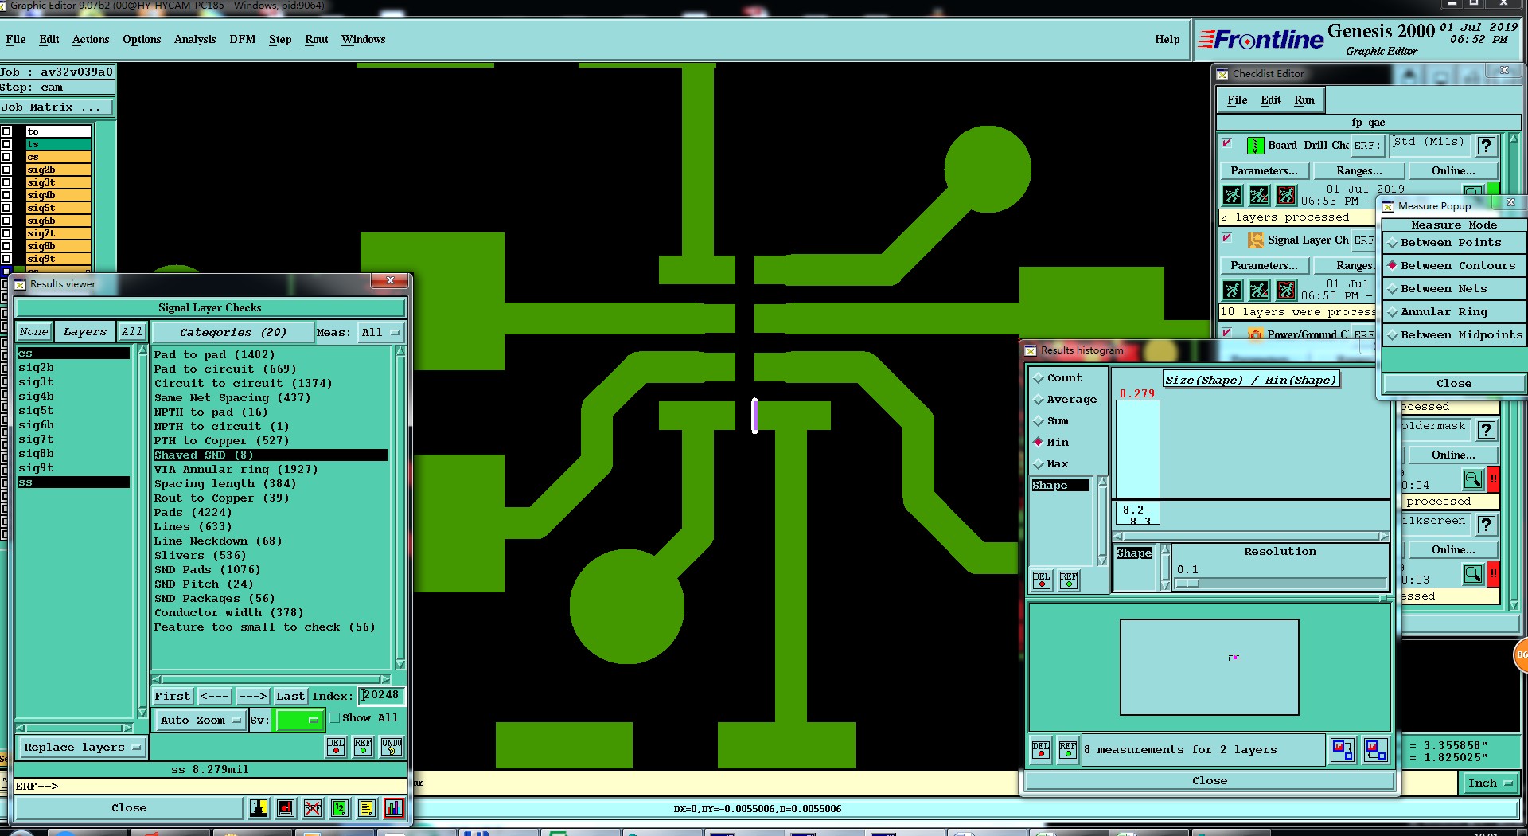Open the Replace layers dropdown

81,748
